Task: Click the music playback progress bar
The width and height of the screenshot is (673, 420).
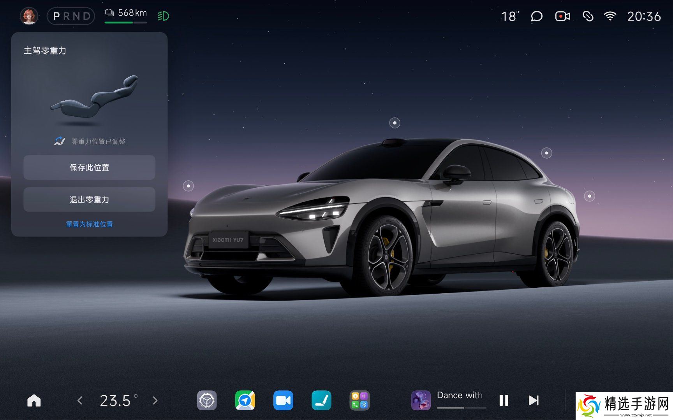Action: coord(462,408)
